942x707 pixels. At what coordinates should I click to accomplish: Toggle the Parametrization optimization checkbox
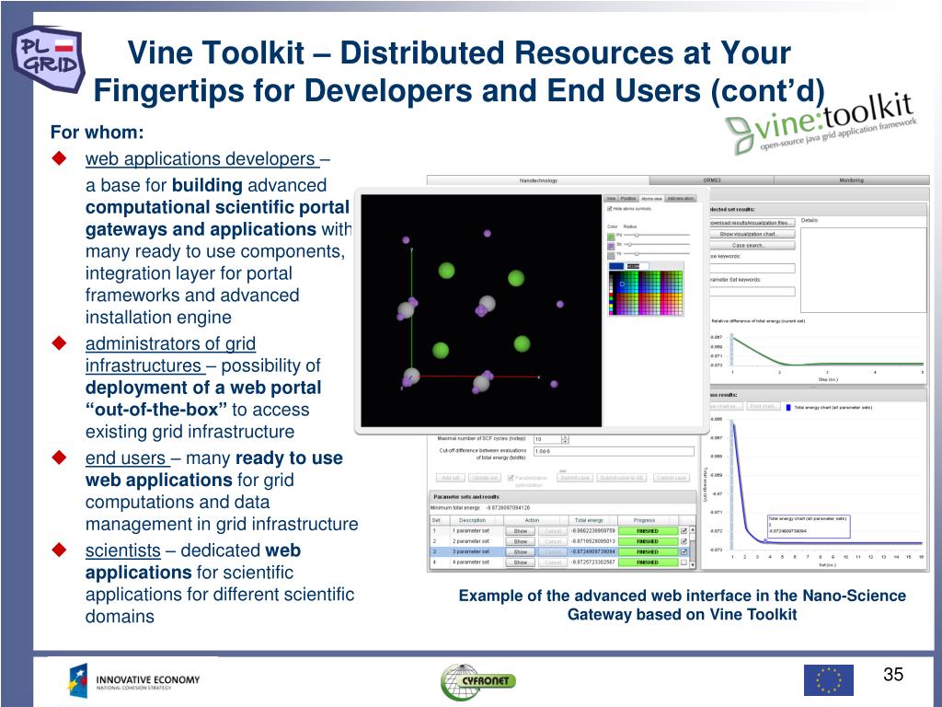coord(511,478)
